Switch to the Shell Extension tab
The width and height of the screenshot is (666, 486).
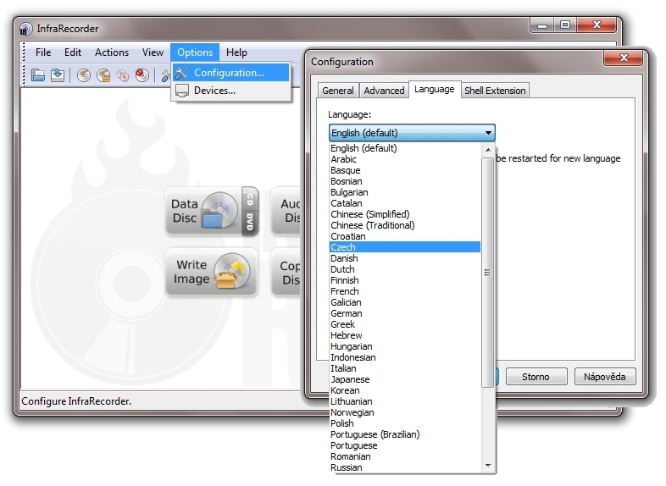[495, 91]
